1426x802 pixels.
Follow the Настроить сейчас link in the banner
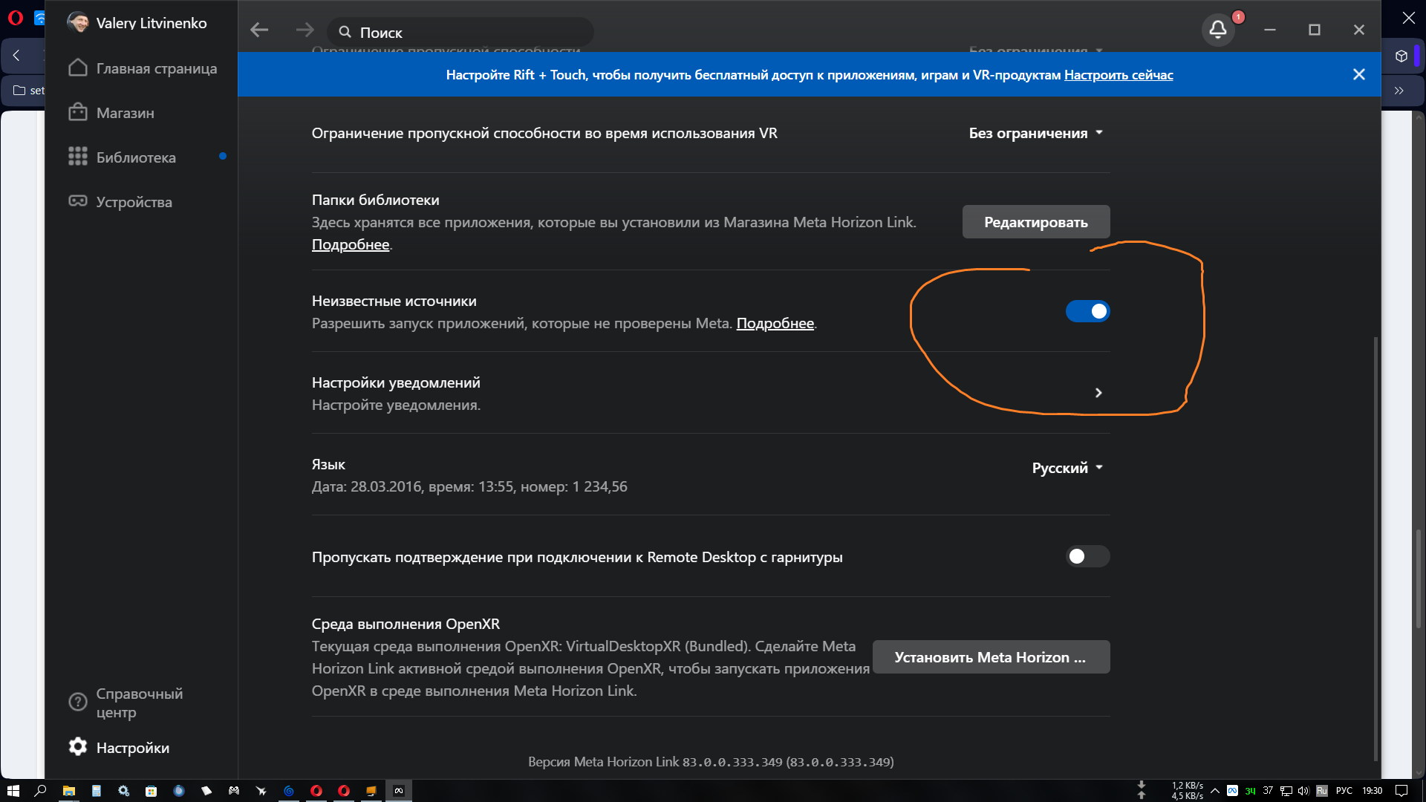(x=1119, y=74)
